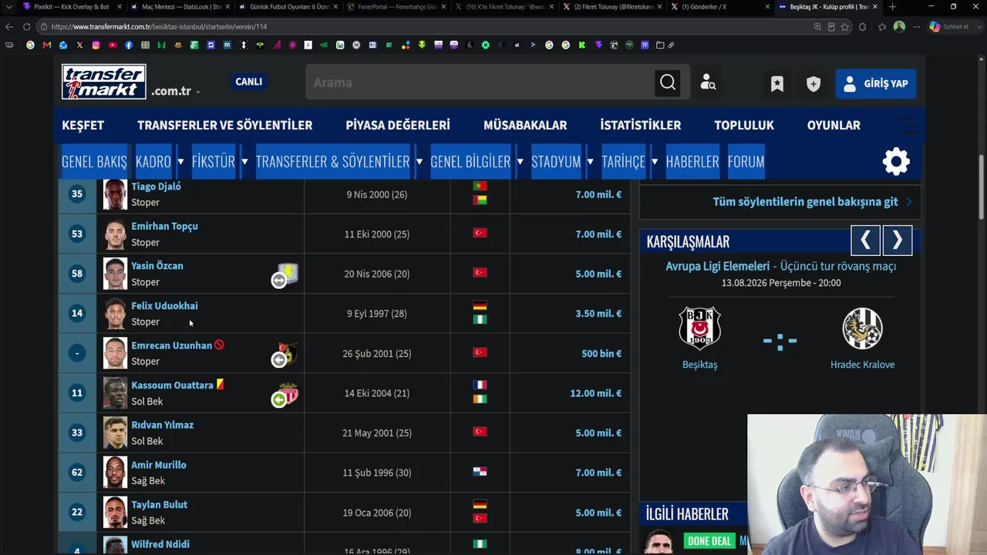Click Amir Murillo's player photo

[115, 473]
